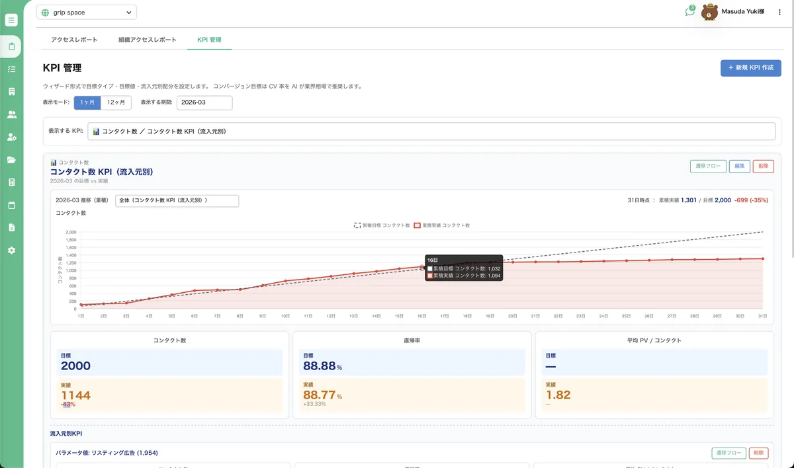Switch to the アクセスレポート tab

pos(74,40)
